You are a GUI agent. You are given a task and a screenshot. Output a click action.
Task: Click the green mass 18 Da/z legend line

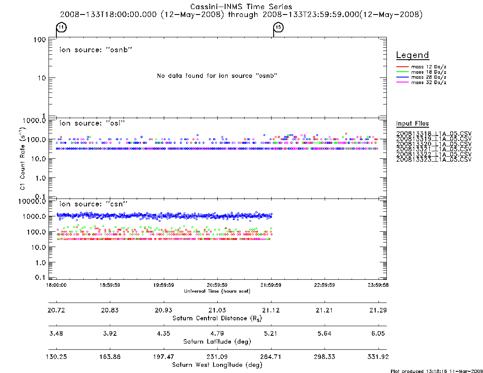(x=402, y=72)
